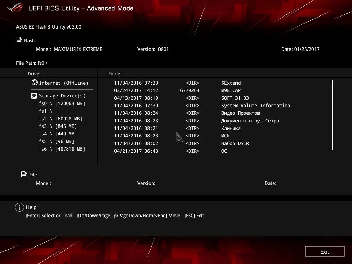Image resolution: width=352 pixels, height=264 pixels.
Task: Select Internet (Offline) source
Action: click(64, 83)
